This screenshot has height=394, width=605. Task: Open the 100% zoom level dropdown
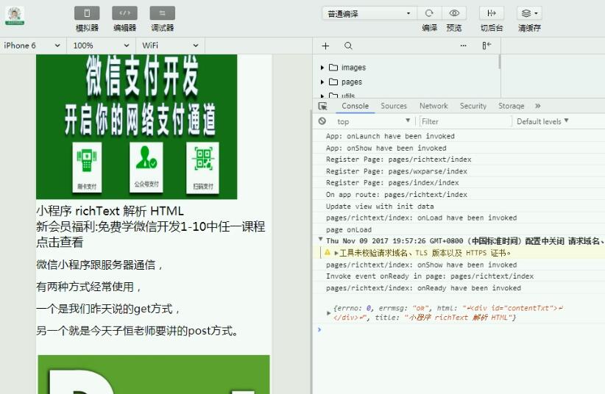point(101,46)
